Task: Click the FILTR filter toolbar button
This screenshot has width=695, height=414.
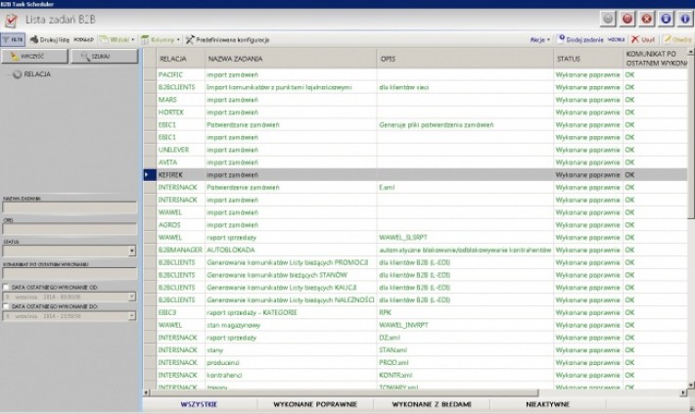Action: coord(13,39)
